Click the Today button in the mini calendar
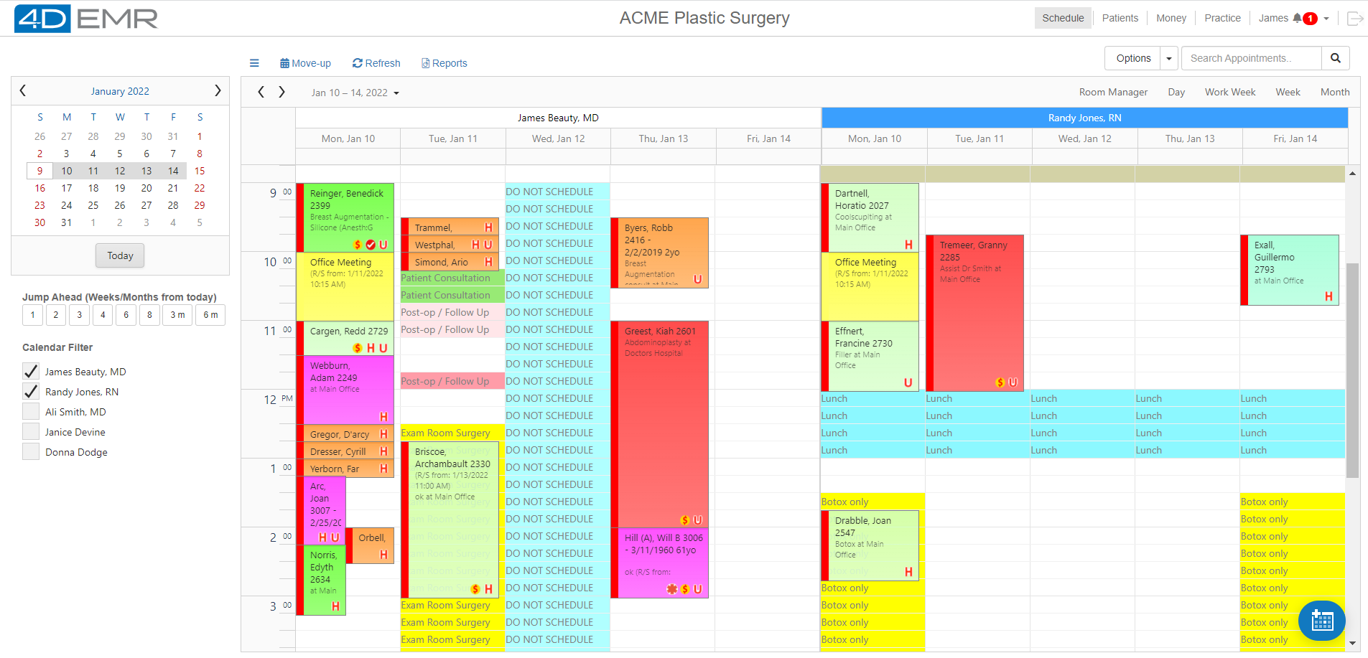Screen dimensions: 1368x658 pos(119,255)
